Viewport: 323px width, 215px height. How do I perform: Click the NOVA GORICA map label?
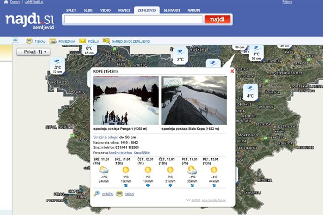click(x=59, y=127)
